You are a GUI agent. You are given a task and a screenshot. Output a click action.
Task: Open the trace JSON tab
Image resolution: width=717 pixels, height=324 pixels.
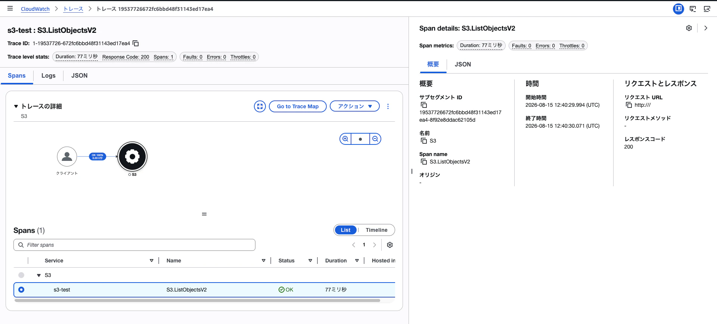coord(80,75)
